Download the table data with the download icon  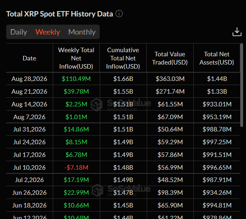(x=237, y=32)
